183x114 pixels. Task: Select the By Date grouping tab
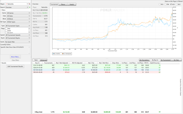tap(176, 60)
